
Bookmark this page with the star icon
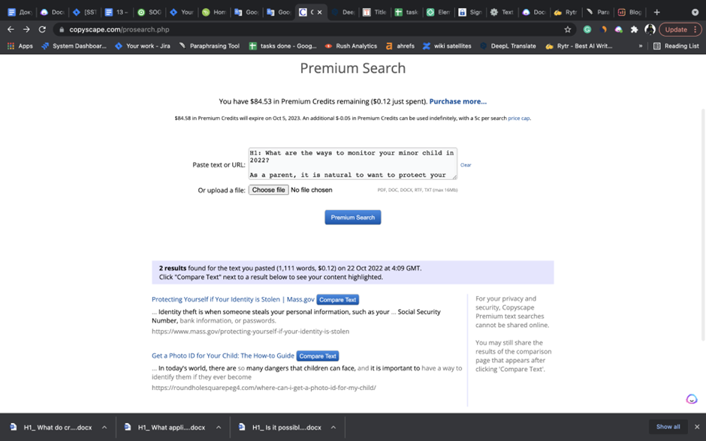click(x=568, y=29)
